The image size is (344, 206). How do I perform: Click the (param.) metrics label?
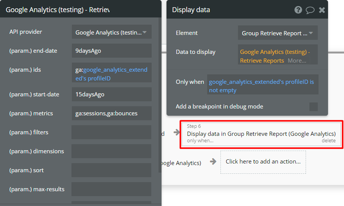pos(31,113)
